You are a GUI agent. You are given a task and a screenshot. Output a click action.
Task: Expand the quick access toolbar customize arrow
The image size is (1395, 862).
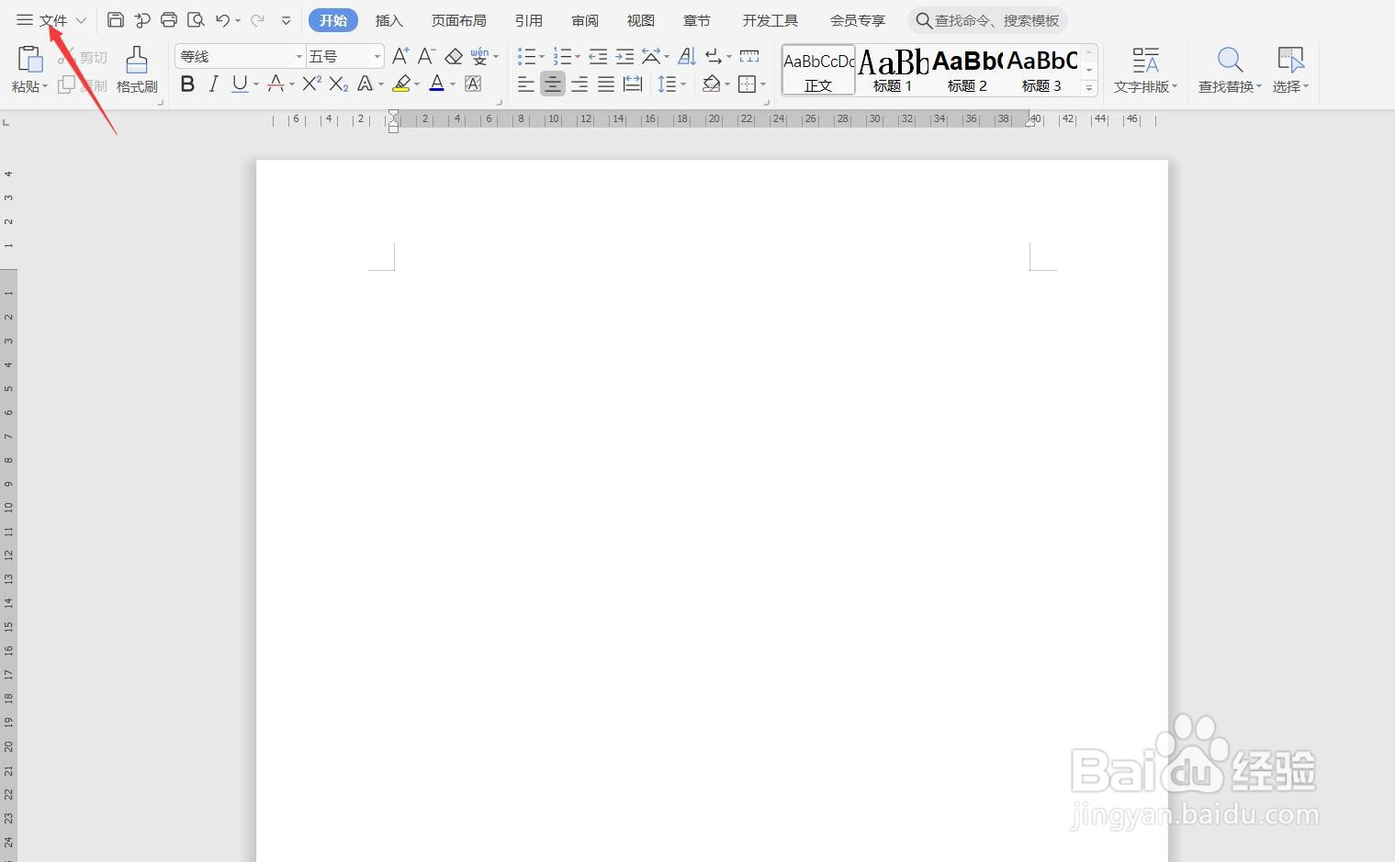coord(286,20)
